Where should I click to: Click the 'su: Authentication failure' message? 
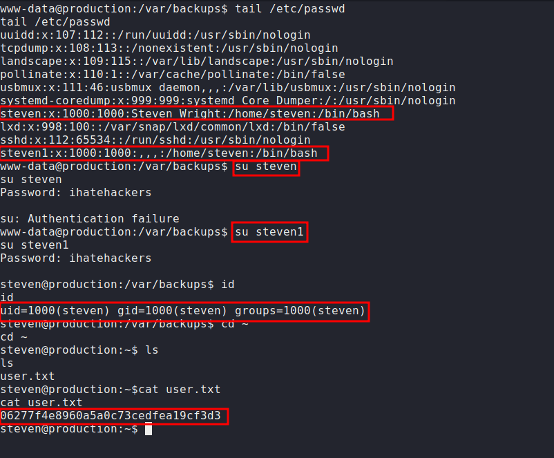90,218
